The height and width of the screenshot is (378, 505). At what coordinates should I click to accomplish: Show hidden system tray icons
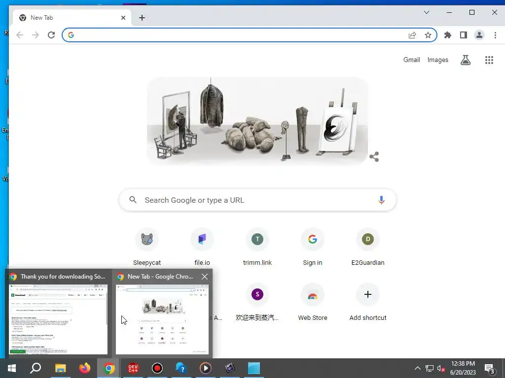tap(417, 368)
